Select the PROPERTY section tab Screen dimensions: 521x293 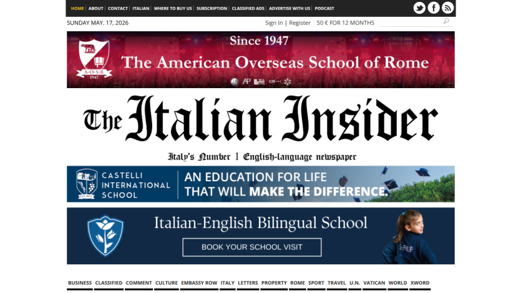pos(274,283)
